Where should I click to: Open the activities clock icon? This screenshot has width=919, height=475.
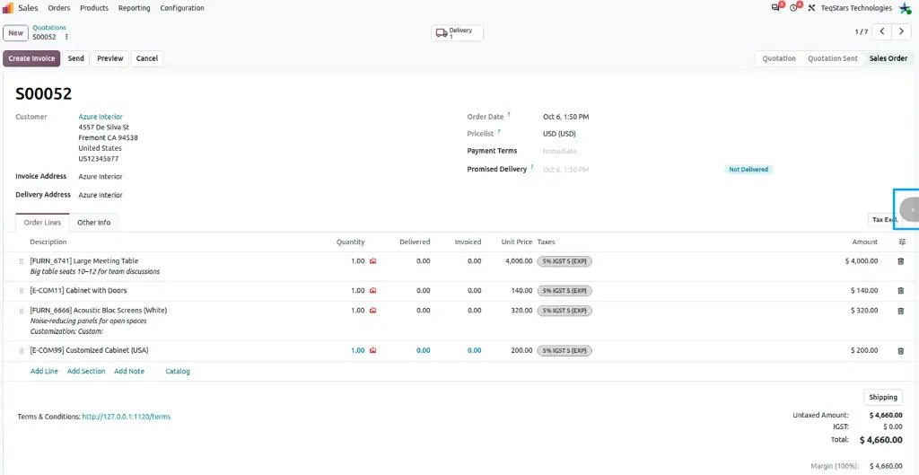(x=795, y=7)
